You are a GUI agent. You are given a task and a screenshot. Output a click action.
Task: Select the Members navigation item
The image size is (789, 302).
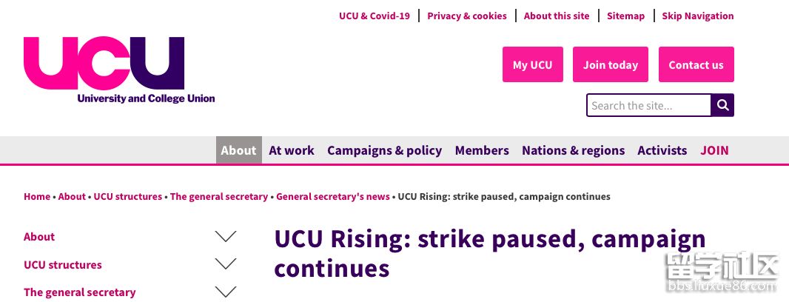(x=482, y=150)
